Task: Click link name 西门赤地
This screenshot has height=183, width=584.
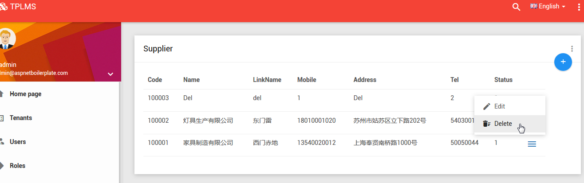Action: click(x=265, y=143)
